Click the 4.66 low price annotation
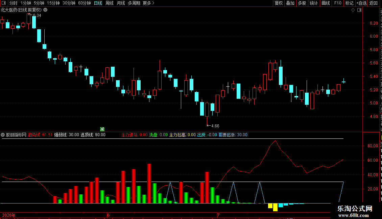382x219 pixels. [x=215, y=126]
